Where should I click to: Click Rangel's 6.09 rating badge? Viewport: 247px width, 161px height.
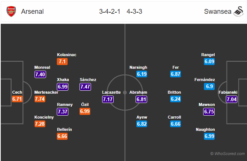209,61
